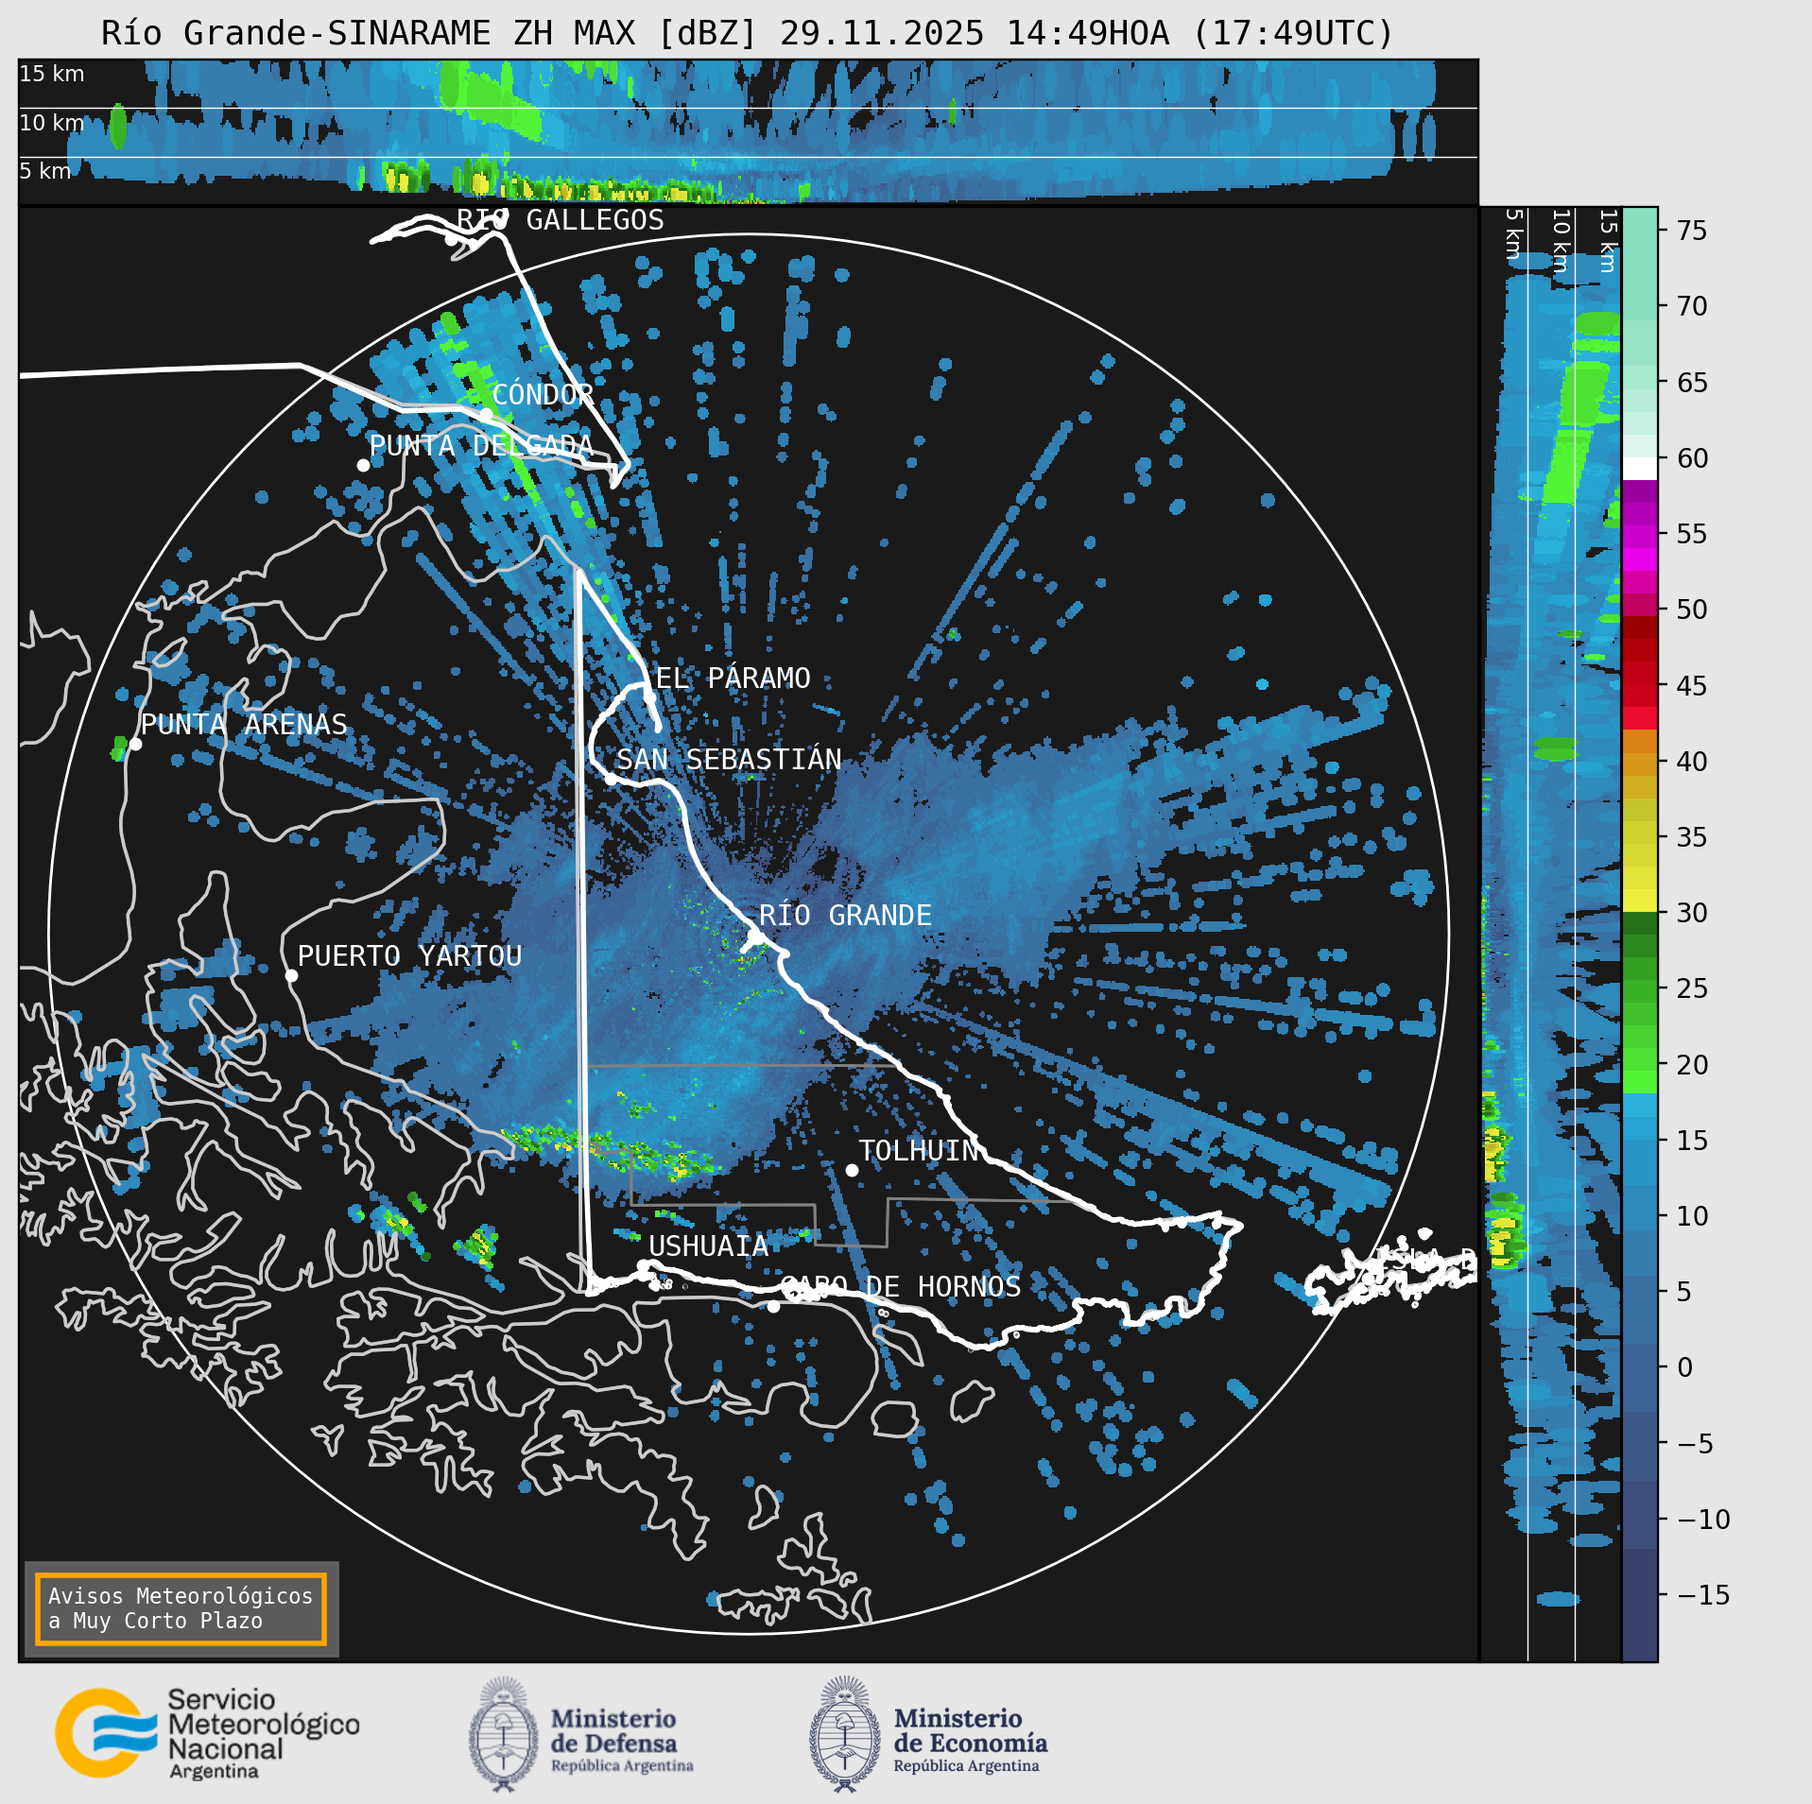Select the CABO DE HORNOS label
This screenshot has height=1804, width=1812.
(x=901, y=1287)
